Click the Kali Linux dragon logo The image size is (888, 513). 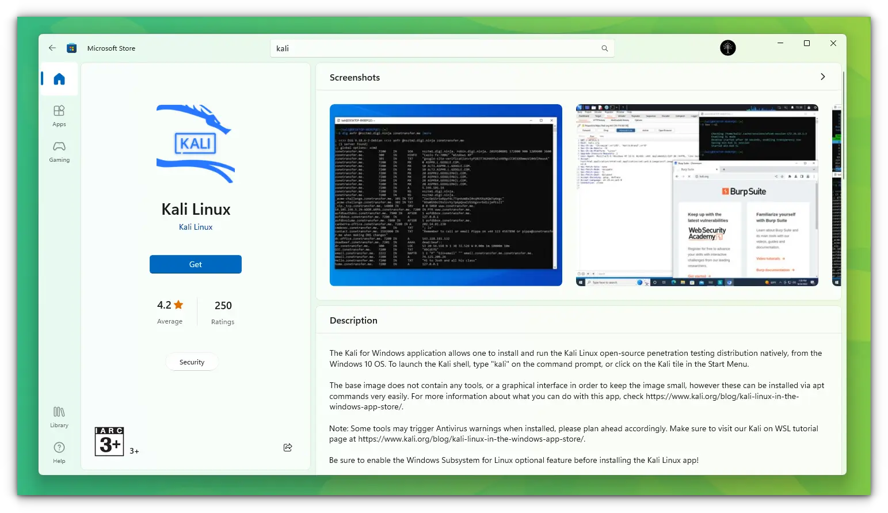[x=196, y=144]
